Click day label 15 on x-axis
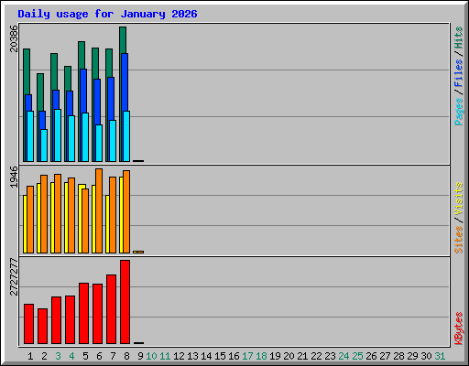Image resolution: width=469 pixels, height=366 pixels. 220,356
